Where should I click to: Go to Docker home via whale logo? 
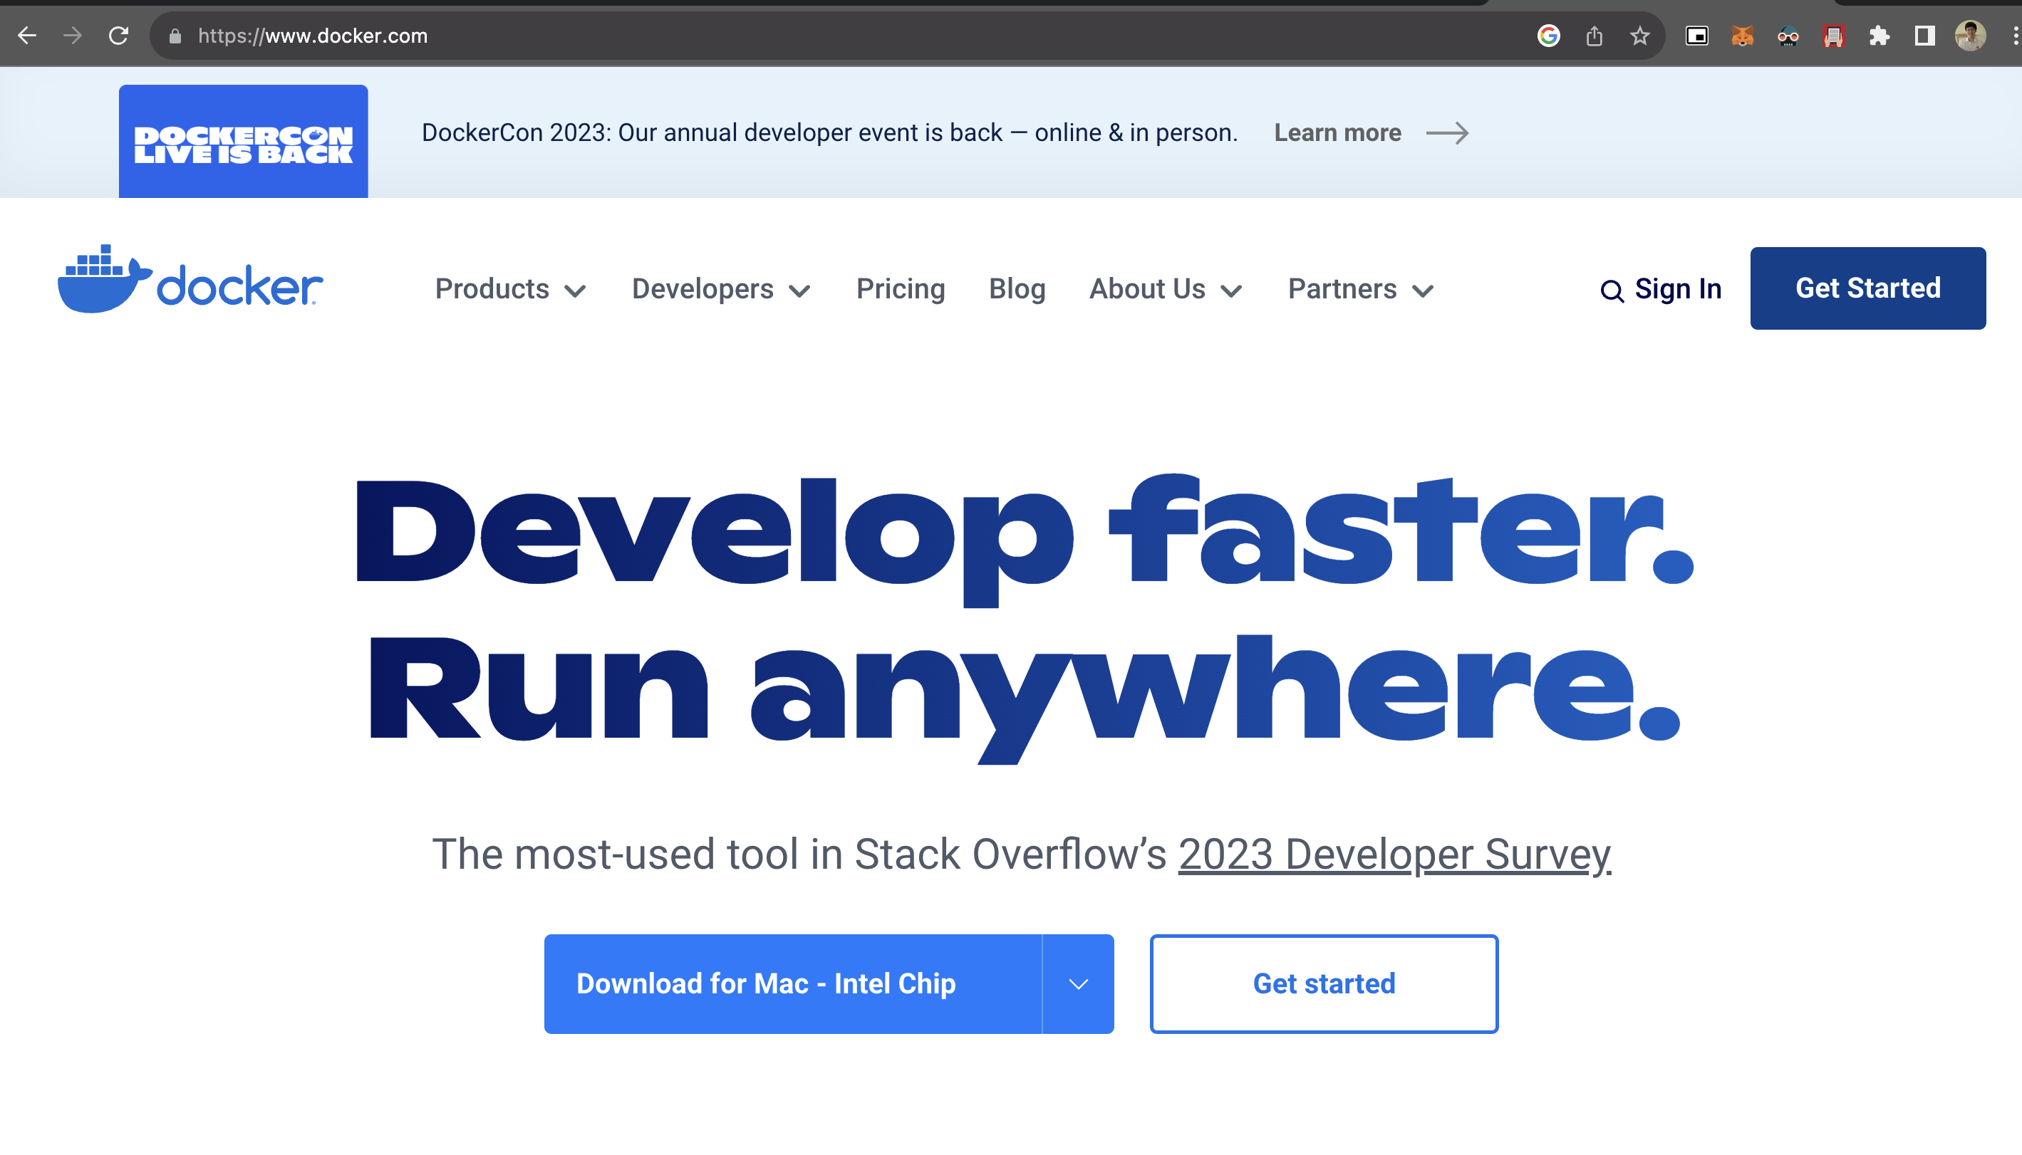tap(190, 279)
